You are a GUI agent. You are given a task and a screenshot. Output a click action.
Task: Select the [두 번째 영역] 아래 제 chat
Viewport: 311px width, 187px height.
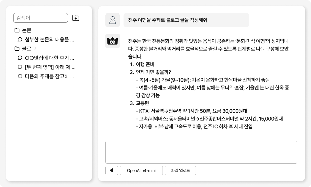(x=50, y=67)
